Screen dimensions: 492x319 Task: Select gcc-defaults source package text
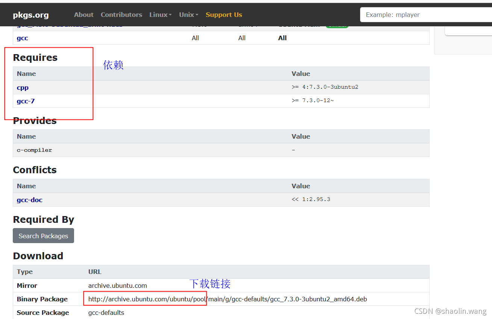tap(106, 313)
